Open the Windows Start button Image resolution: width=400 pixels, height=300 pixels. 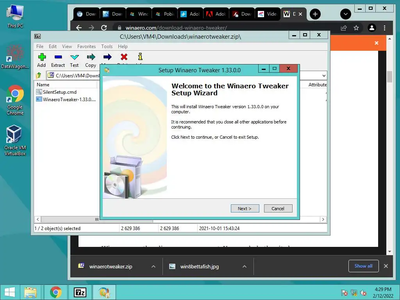click(10, 292)
